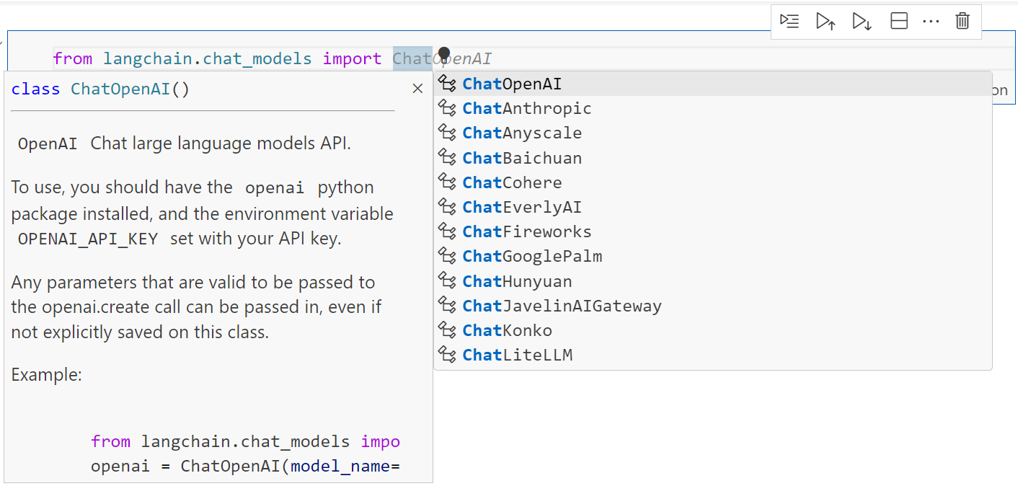Choose ChatAnyscale from suggestions
The image size is (1018, 486).
tap(712, 133)
